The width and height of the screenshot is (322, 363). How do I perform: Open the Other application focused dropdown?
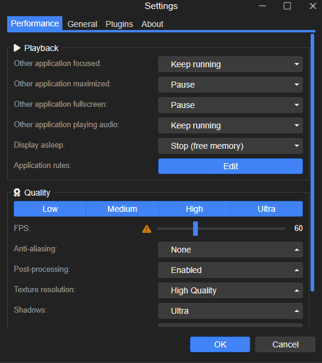point(230,64)
